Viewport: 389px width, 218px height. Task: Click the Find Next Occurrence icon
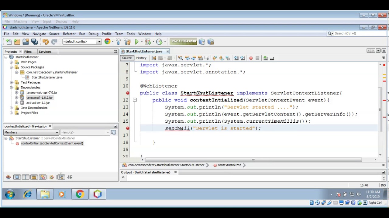194,58
